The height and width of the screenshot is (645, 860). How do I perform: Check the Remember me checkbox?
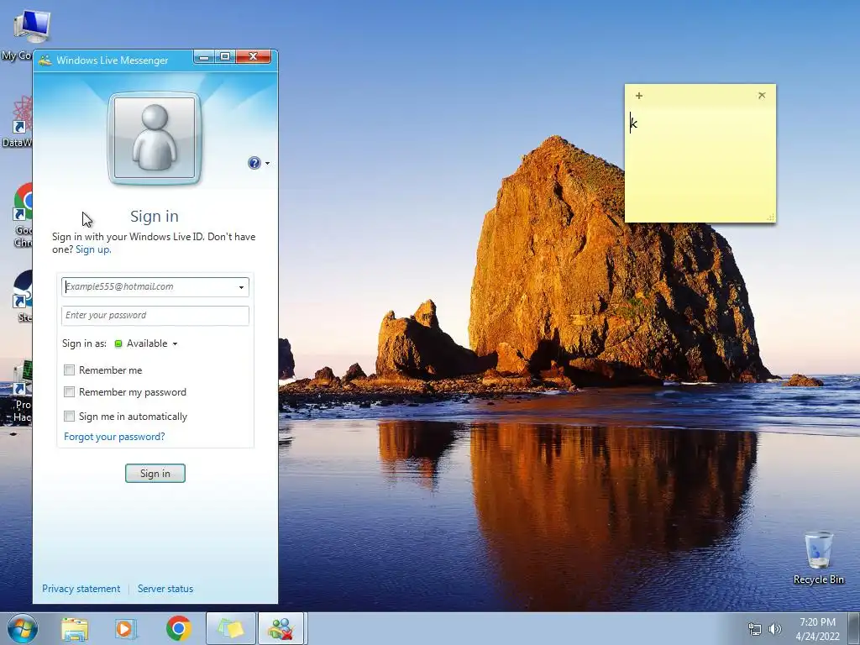coord(69,370)
